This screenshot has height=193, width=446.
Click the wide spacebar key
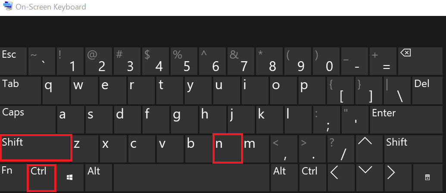(x=191, y=177)
